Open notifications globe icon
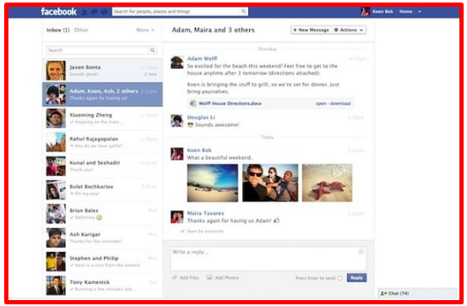This screenshot has height=306, width=467. (104, 12)
